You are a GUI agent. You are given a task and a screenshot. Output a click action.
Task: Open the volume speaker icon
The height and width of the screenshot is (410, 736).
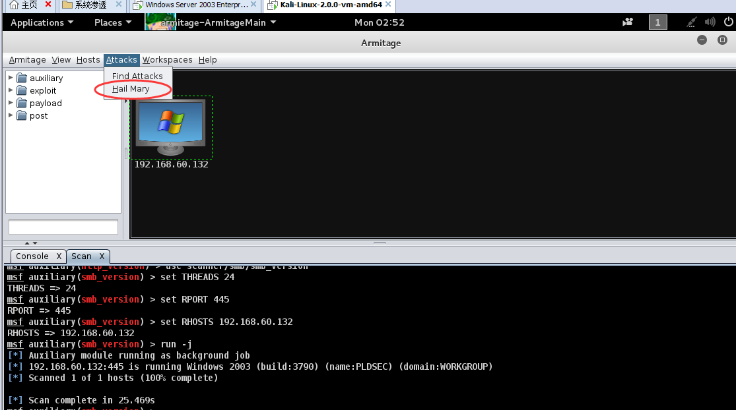click(x=710, y=22)
